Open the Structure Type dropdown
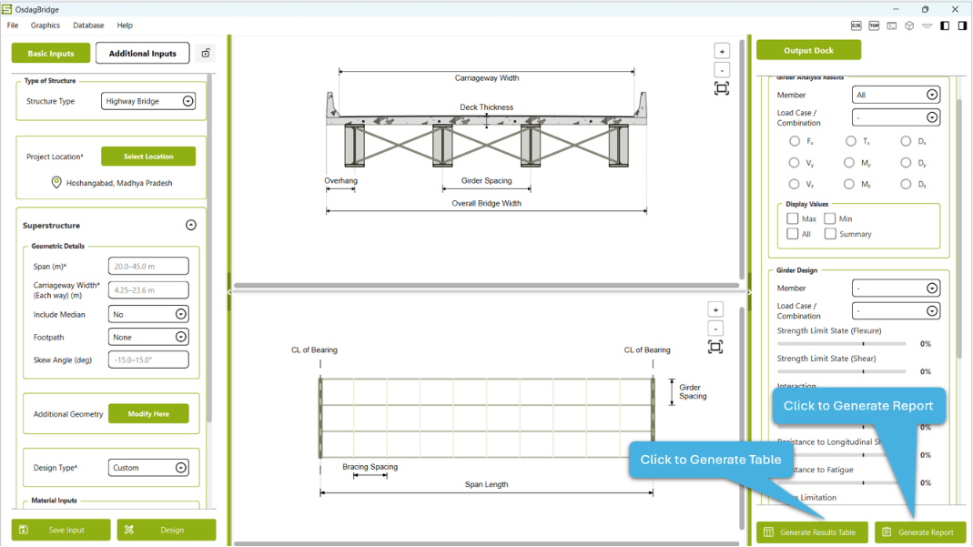This screenshot has height=547, width=973. click(x=149, y=101)
